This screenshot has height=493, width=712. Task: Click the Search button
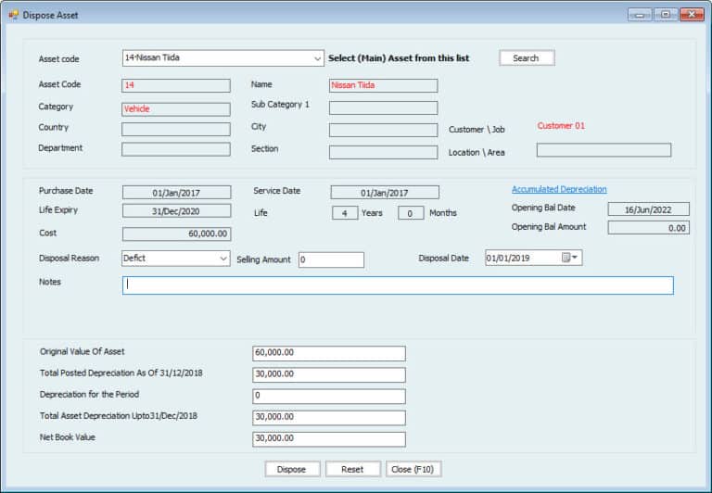pos(527,58)
